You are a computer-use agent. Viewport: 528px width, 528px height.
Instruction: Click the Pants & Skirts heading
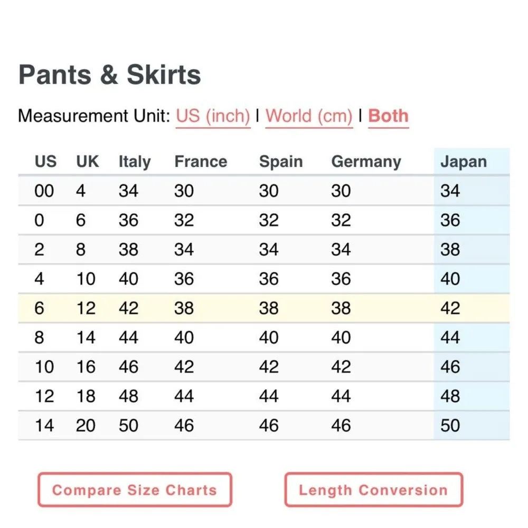click(x=110, y=75)
